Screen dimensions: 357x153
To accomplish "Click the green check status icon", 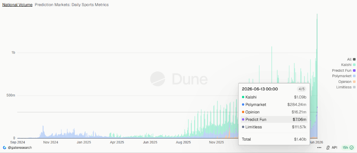I will (352, 148).
